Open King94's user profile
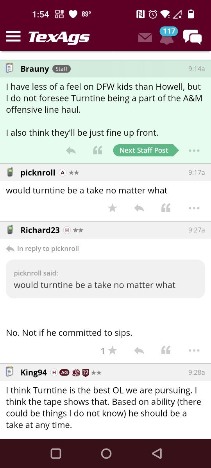The width and height of the screenshot is (211, 468). click(34, 372)
